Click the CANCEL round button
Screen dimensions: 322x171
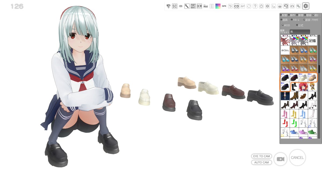297,158
